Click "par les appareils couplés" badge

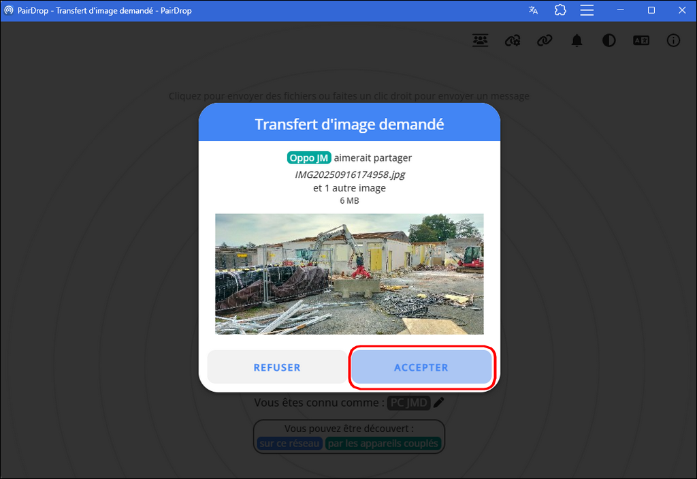click(x=383, y=444)
